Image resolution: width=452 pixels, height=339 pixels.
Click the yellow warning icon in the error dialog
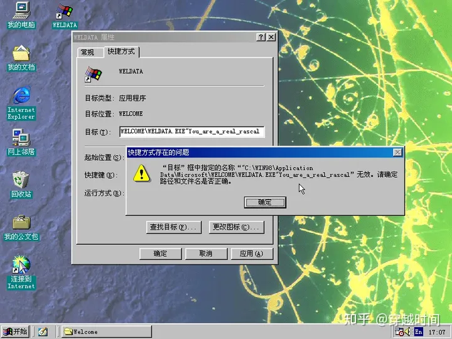141,173
